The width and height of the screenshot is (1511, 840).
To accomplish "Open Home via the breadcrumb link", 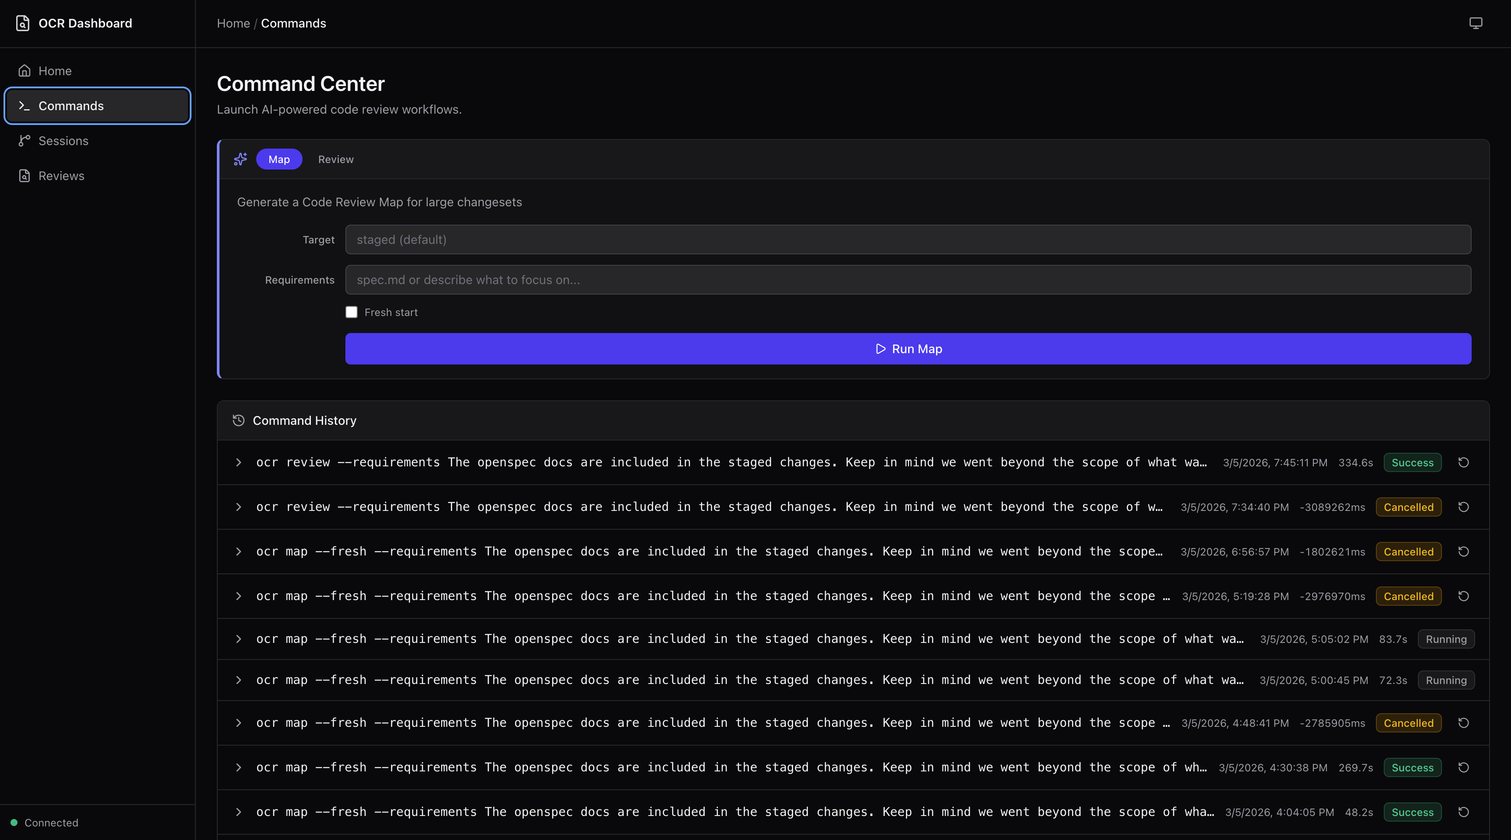I will point(233,23).
